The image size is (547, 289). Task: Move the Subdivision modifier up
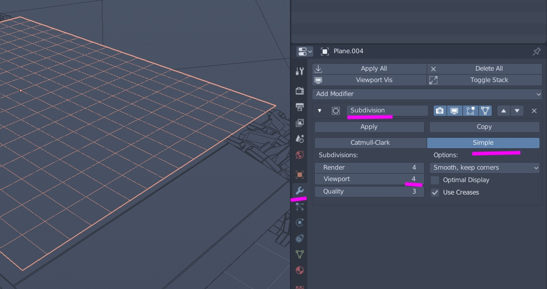[503, 110]
